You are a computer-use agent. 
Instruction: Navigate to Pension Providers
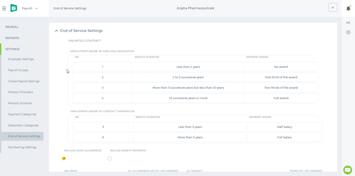click(20, 92)
